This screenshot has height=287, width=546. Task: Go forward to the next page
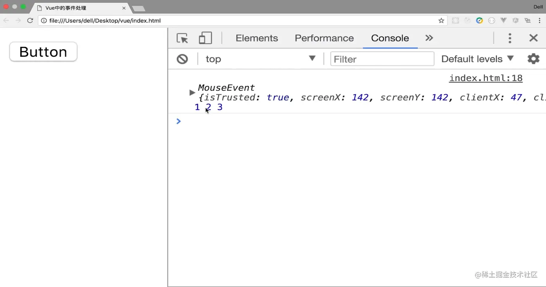(18, 20)
